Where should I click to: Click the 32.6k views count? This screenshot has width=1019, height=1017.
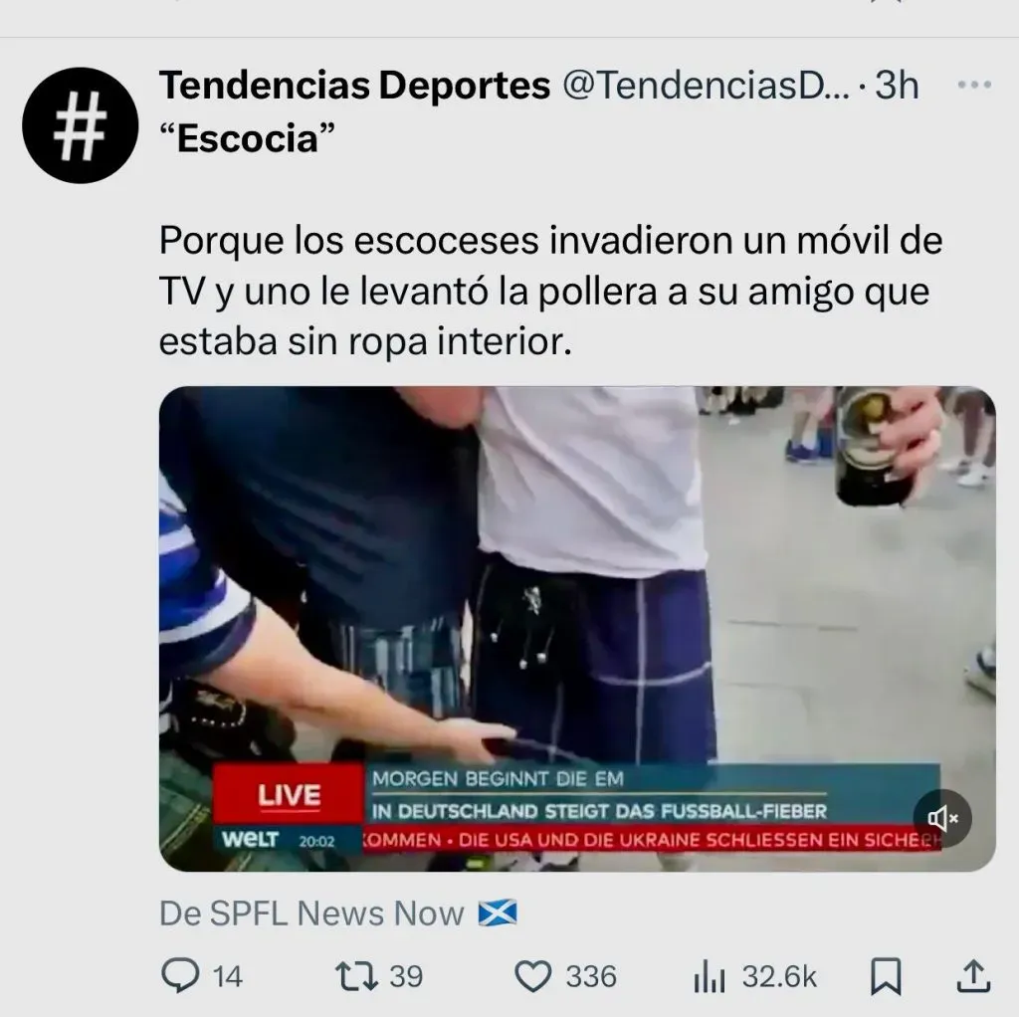[779, 977]
